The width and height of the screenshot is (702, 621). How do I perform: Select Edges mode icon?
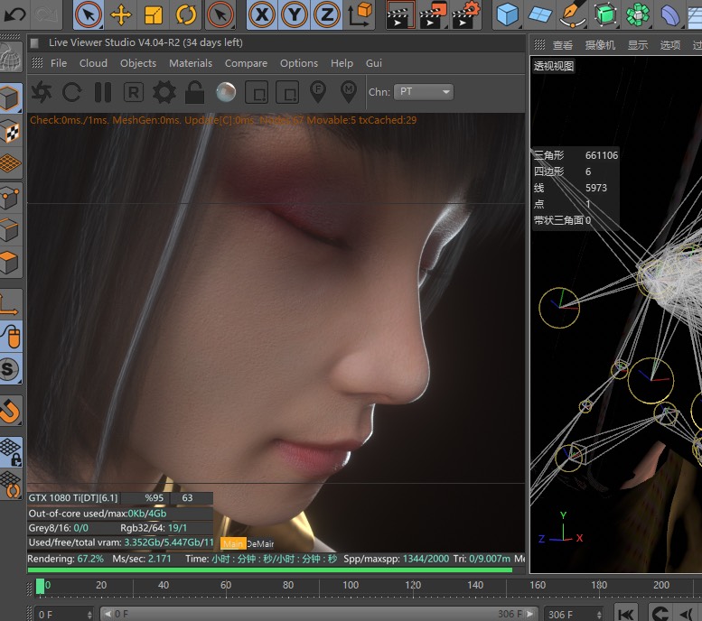[x=10, y=230]
